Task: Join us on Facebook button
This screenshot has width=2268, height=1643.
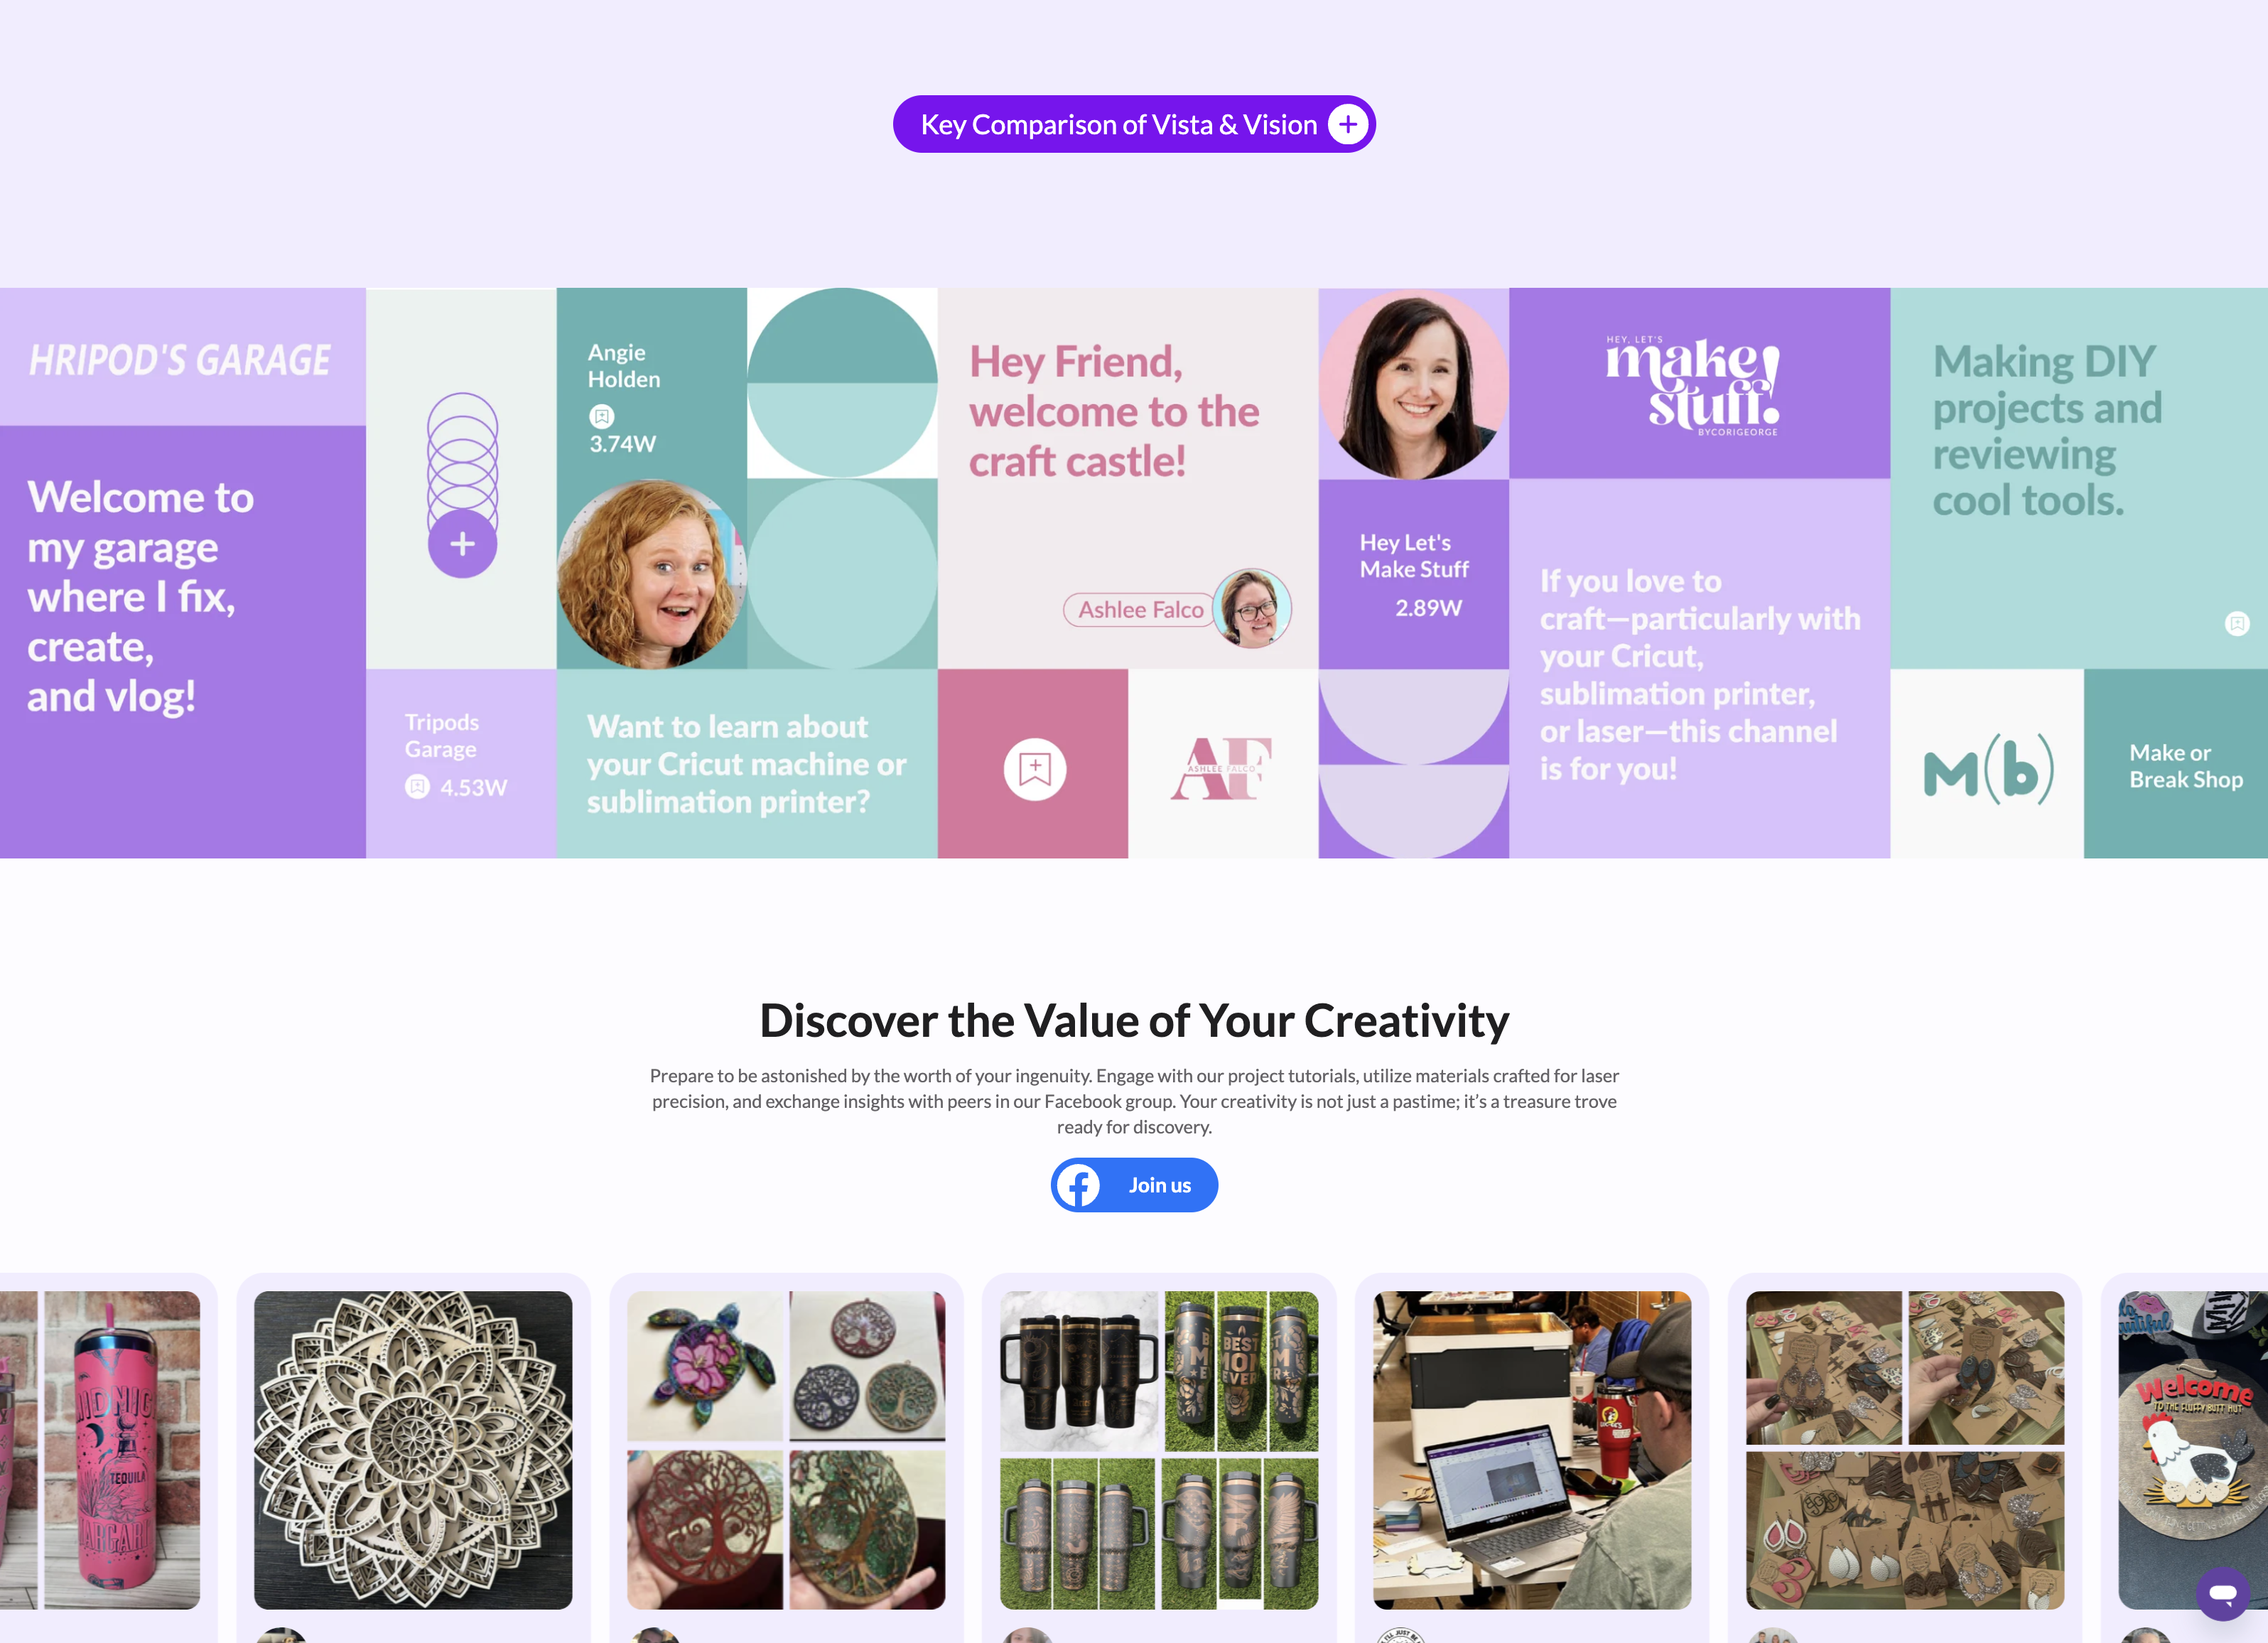Action: [1134, 1185]
